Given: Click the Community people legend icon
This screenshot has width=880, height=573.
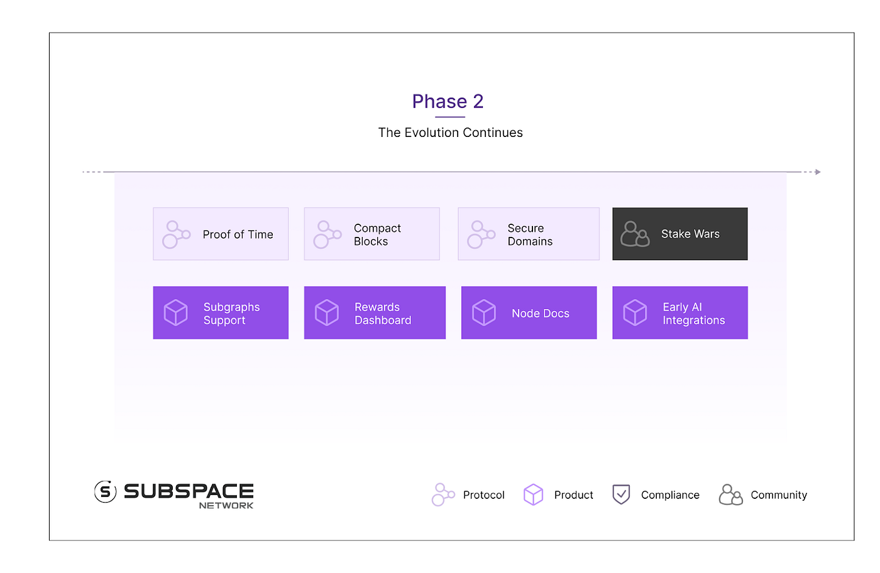Looking at the screenshot, I should pyautogui.click(x=730, y=494).
